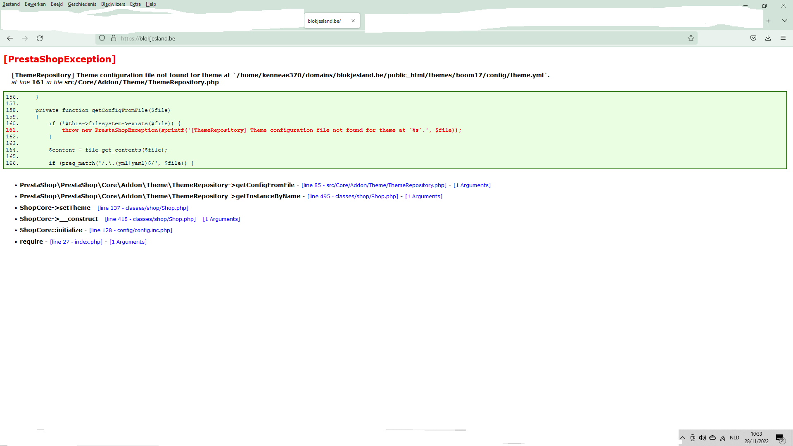Open the Windows notification center icon

pyautogui.click(x=780, y=438)
